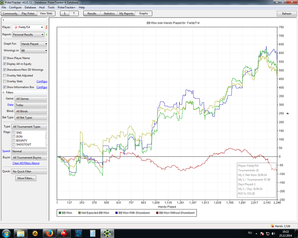Image resolution: width=298 pixels, height=238 pixels.
Task: Open Player dropdown Fieldy714
Action: point(28,27)
